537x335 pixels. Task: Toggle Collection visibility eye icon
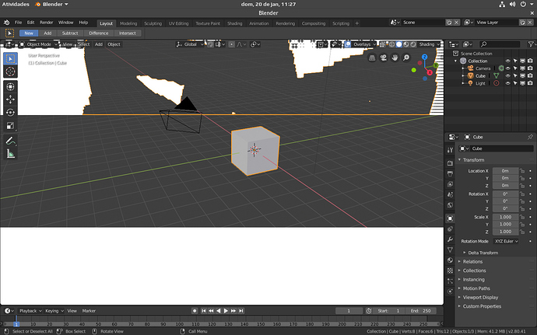click(x=508, y=61)
